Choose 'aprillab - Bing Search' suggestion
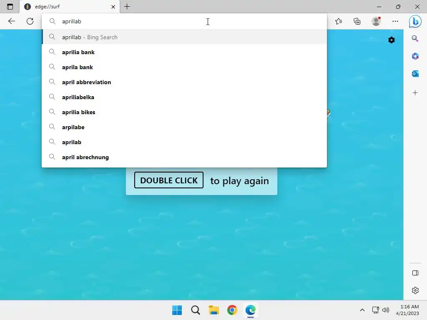This screenshot has width=427, height=320. pyautogui.click(x=184, y=37)
